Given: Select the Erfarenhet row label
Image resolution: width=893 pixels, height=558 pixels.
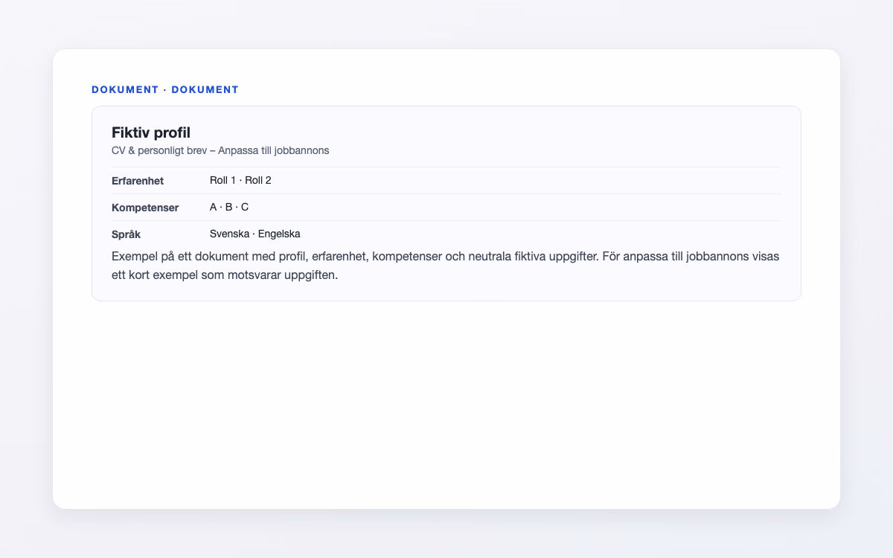Looking at the screenshot, I should [x=138, y=181].
